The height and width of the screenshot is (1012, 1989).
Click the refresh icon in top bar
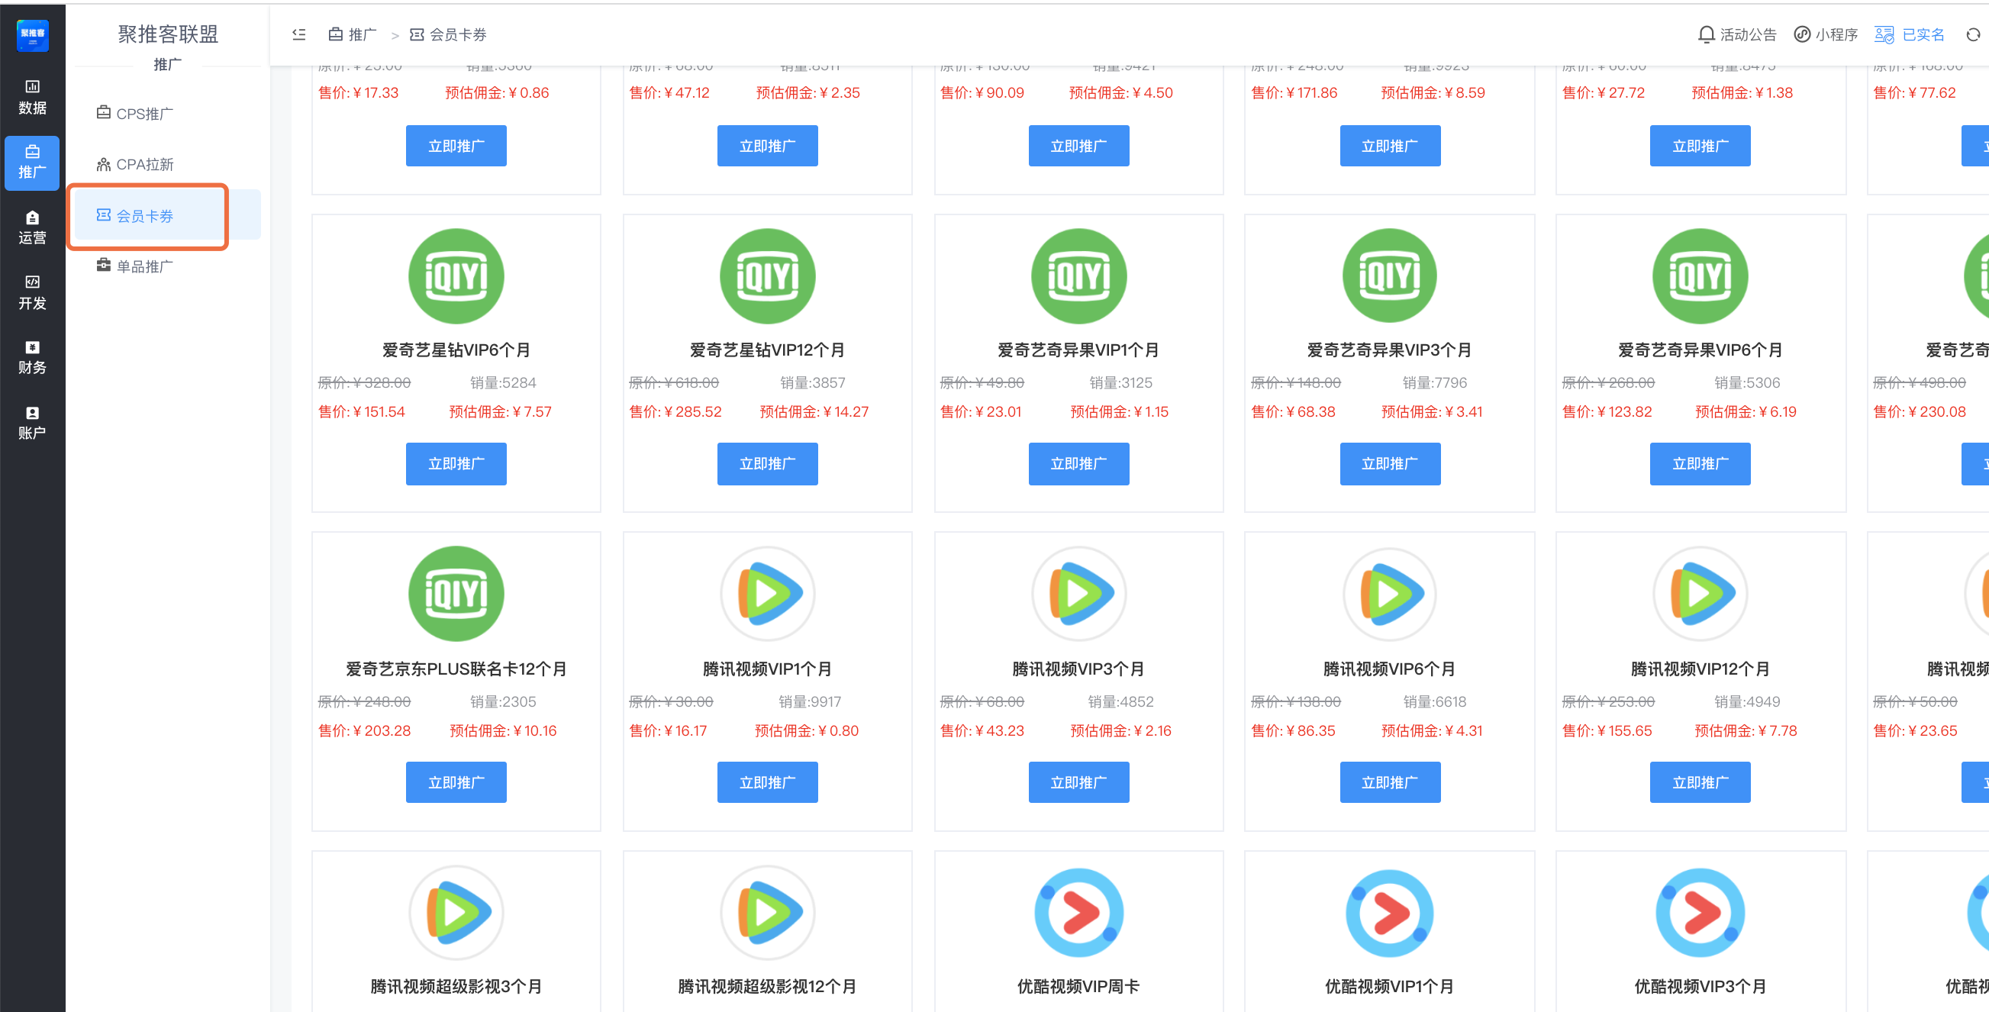pyautogui.click(x=1972, y=35)
